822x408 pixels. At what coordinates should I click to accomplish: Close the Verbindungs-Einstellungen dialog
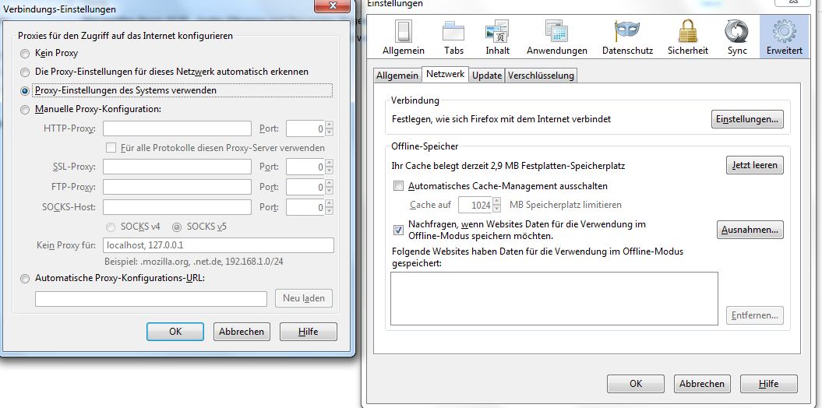[x=333, y=5]
